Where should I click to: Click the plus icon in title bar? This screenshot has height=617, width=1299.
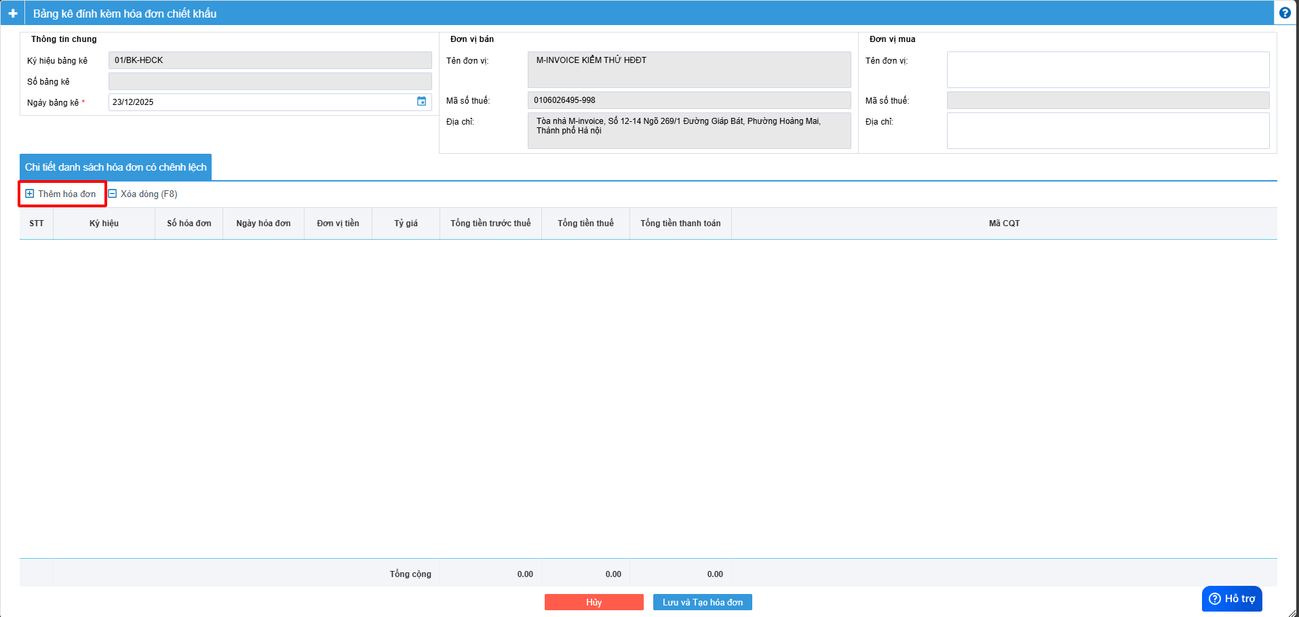13,14
